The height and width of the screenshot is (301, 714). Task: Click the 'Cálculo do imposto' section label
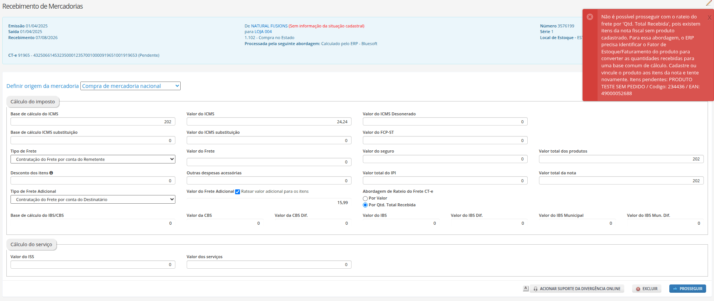[33, 102]
